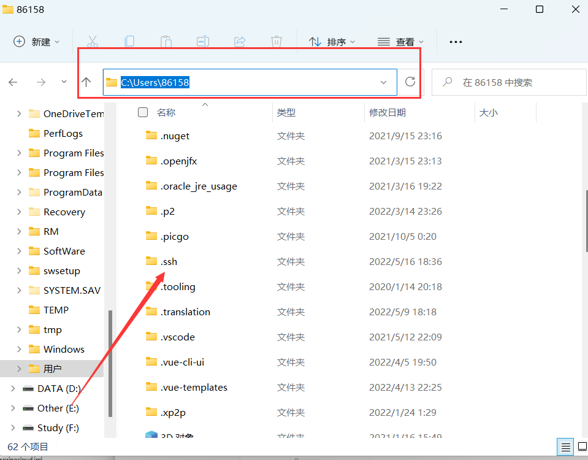Click the Other (E:) drive icon
This screenshot has height=460, width=588.
(x=28, y=408)
